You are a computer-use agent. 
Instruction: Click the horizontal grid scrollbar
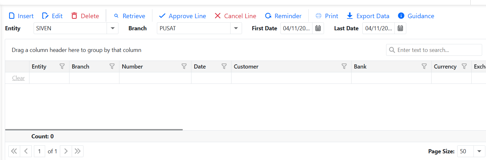tap(94, 130)
